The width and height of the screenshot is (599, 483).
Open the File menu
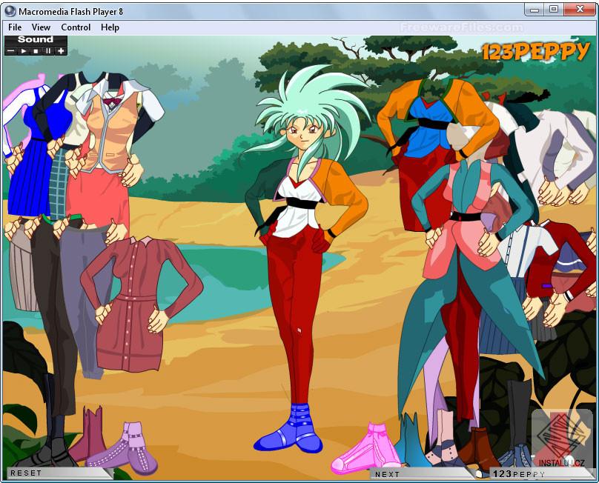(x=13, y=27)
